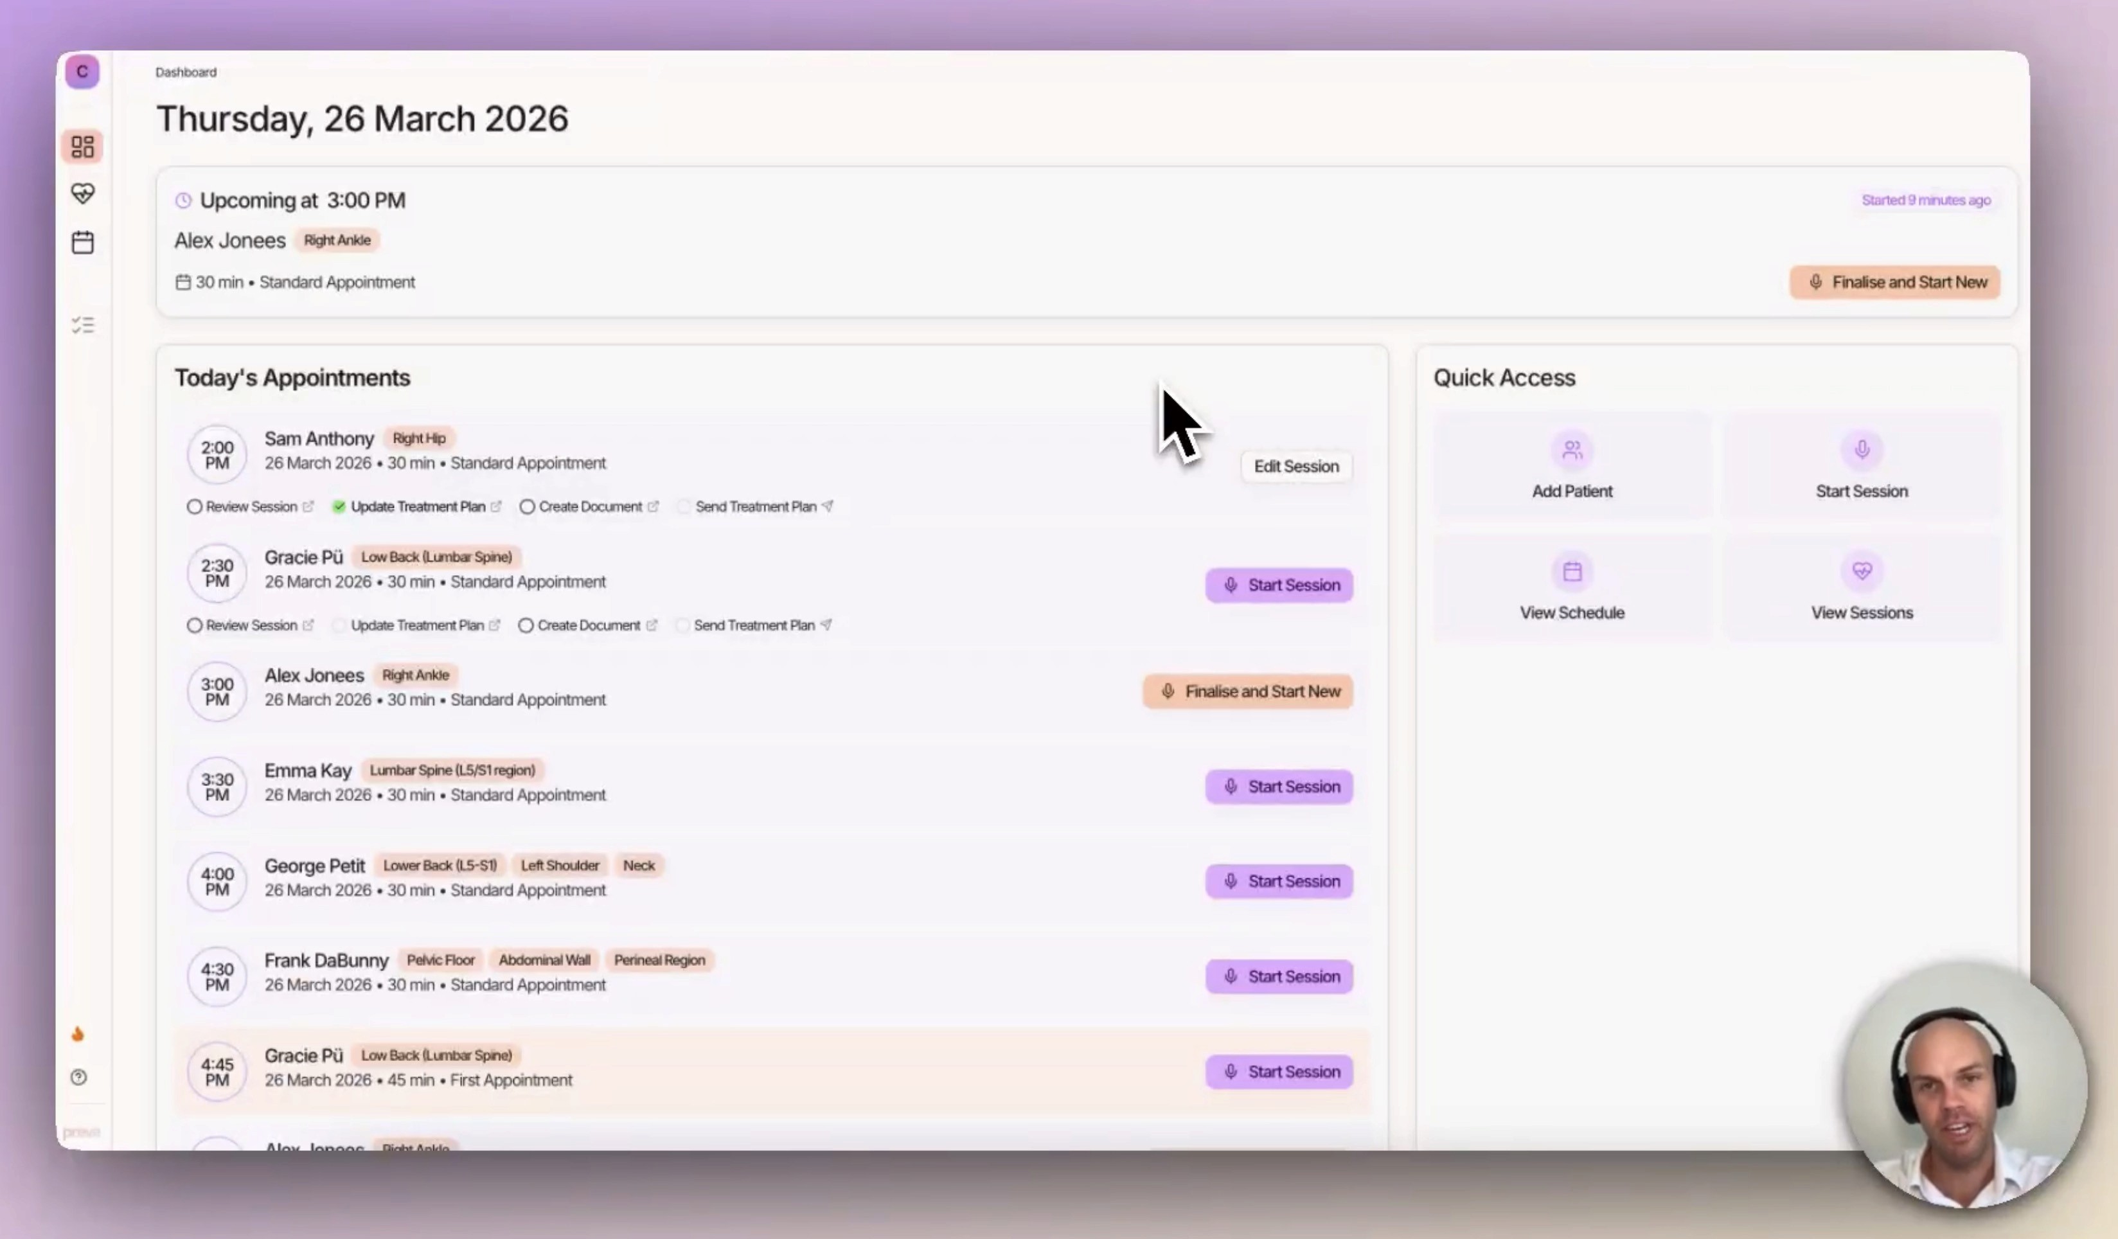This screenshot has height=1239, width=2118.
Task: Start session for Emma Kay
Action: pos(1279,787)
